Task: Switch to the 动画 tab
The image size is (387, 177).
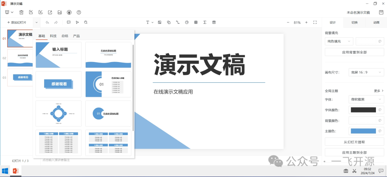Action: [376, 22]
